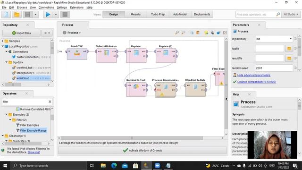
Task: Expand the Samples repository folder
Action: (x=2, y=41)
